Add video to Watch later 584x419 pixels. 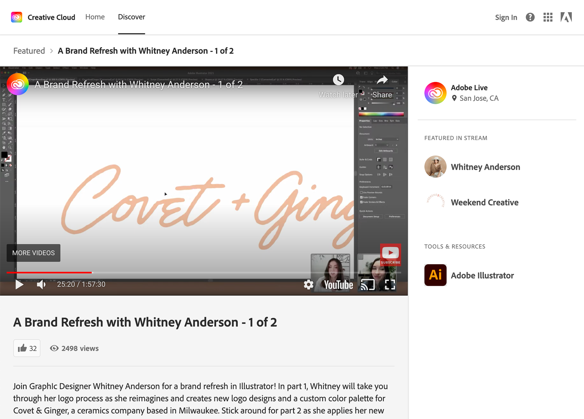338,86
